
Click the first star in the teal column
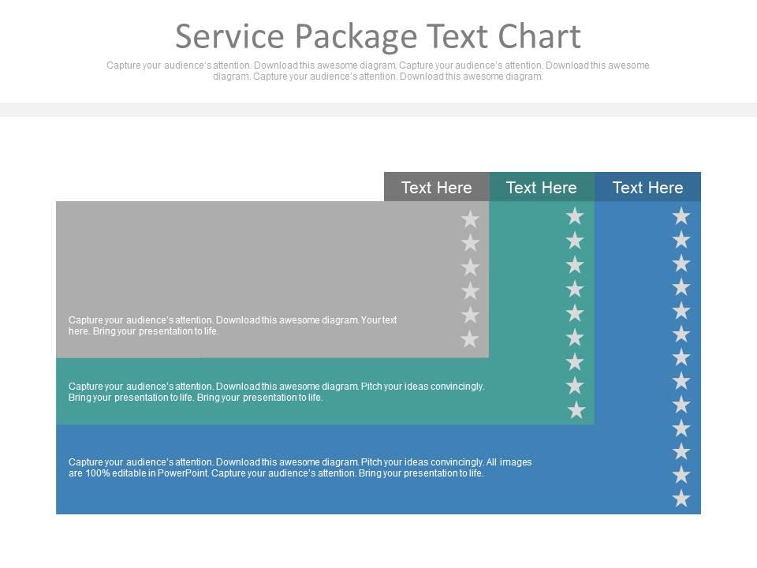pyautogui.click(x=576, y=216)
